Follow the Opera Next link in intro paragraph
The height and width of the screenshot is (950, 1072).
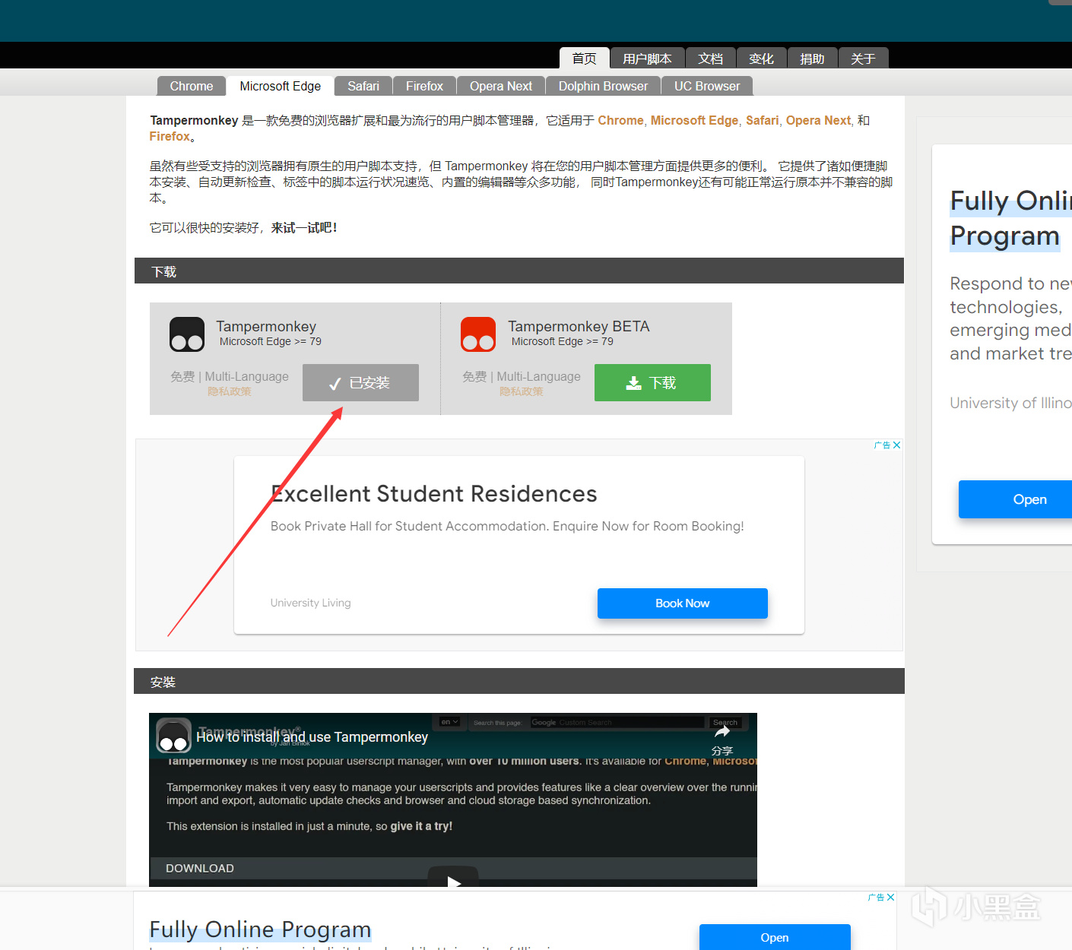pyautogui.click(x=818, y=120)
